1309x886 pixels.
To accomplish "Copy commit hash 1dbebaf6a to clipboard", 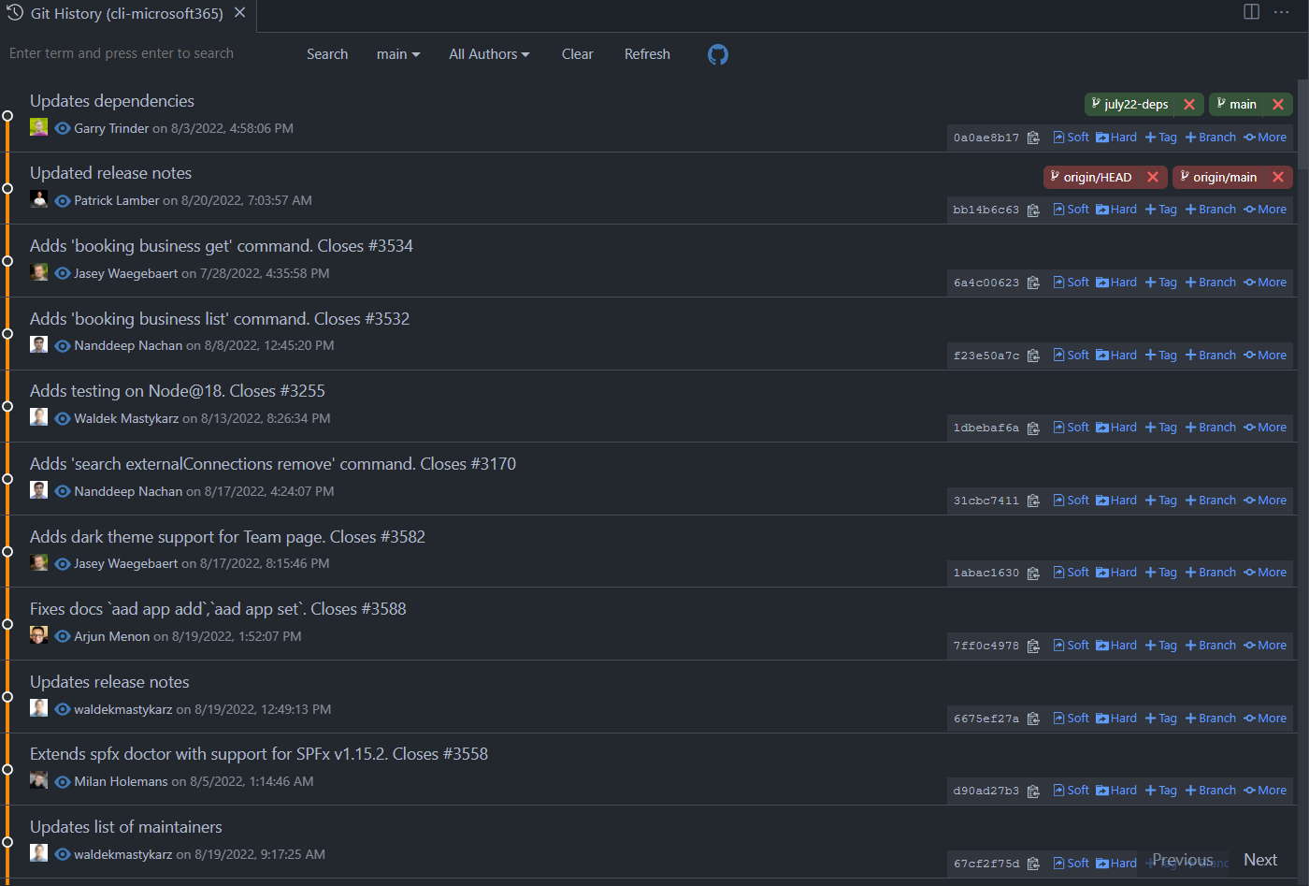I will 1033,428.
